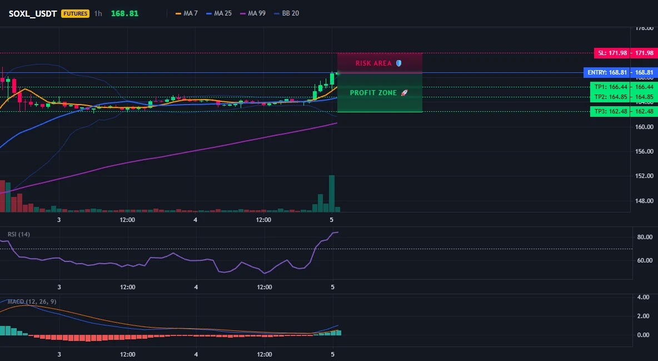Select the 1h interval label
Viewport: 658px width, 361px height.
tap(98, 13)
